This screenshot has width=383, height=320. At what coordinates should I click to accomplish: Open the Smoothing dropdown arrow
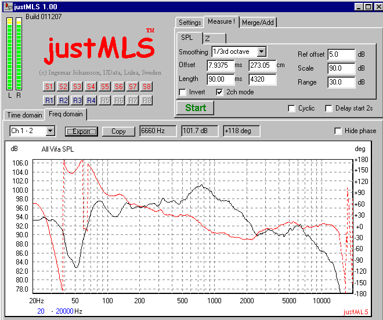pyautogui.click(x=261, y=52)
